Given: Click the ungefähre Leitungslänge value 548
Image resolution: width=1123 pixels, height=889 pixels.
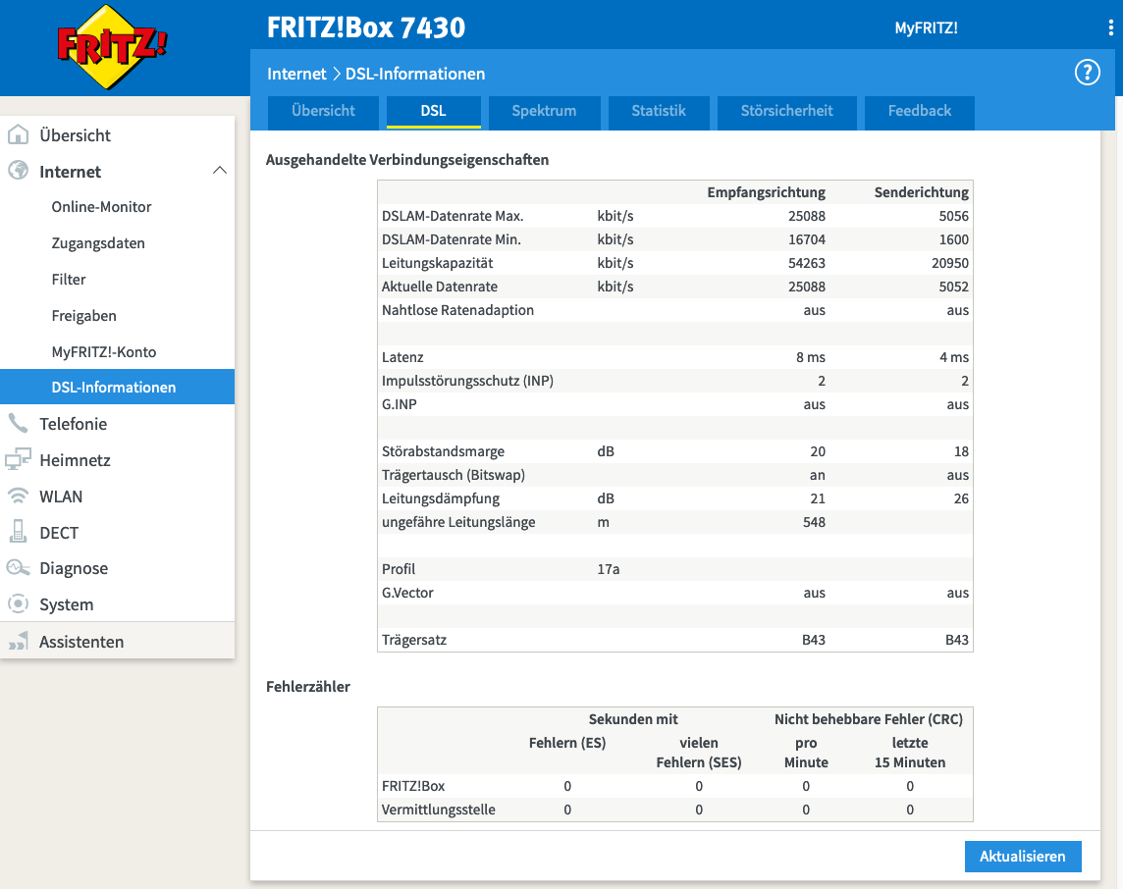Looking at the screenshot, I should (x=815, y=522).
